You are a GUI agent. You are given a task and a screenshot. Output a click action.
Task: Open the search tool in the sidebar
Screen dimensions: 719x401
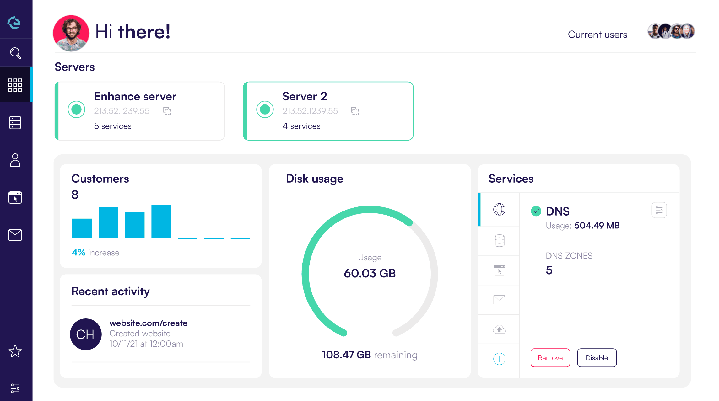tap(15, 53)
